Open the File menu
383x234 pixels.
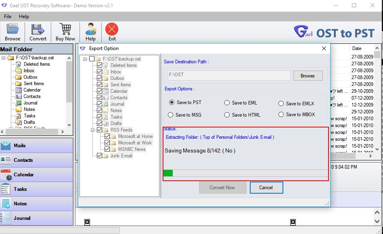(x=8, y=17)
